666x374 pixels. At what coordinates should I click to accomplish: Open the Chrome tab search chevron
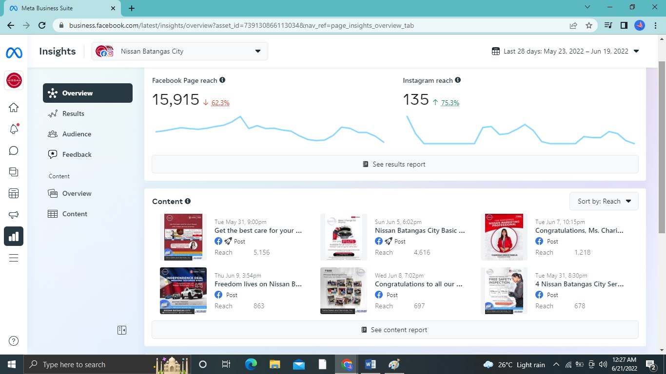pyautogui.click(x=588, y=7)
